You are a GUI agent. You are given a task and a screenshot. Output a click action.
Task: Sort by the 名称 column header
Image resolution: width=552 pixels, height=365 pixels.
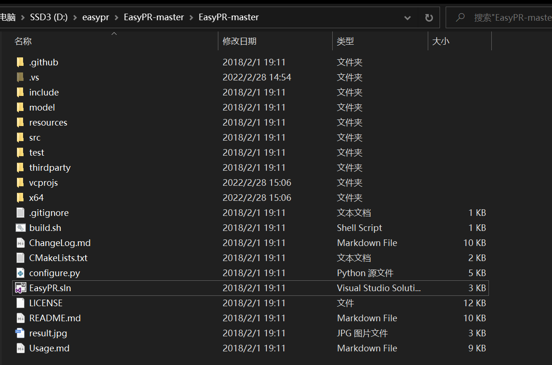[23, 41]
